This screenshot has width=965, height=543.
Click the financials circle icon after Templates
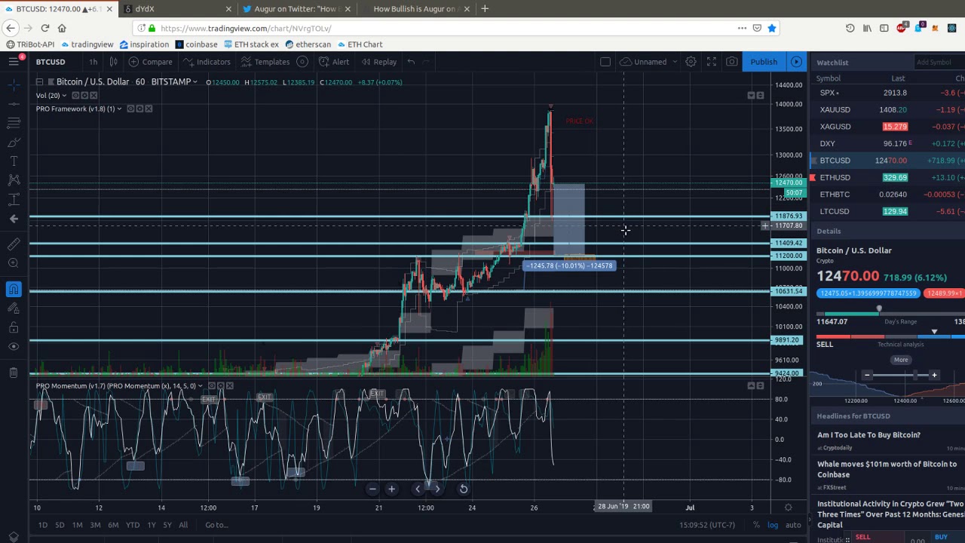click(x=302, y=62)
